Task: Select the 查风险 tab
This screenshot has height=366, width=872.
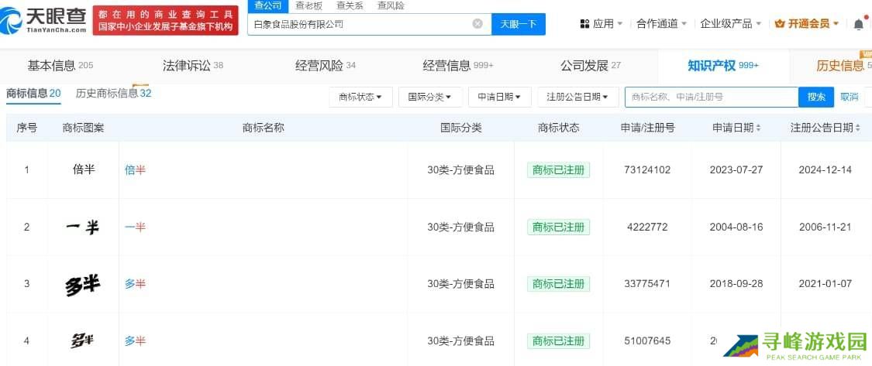Action: (x=391, y=6)
